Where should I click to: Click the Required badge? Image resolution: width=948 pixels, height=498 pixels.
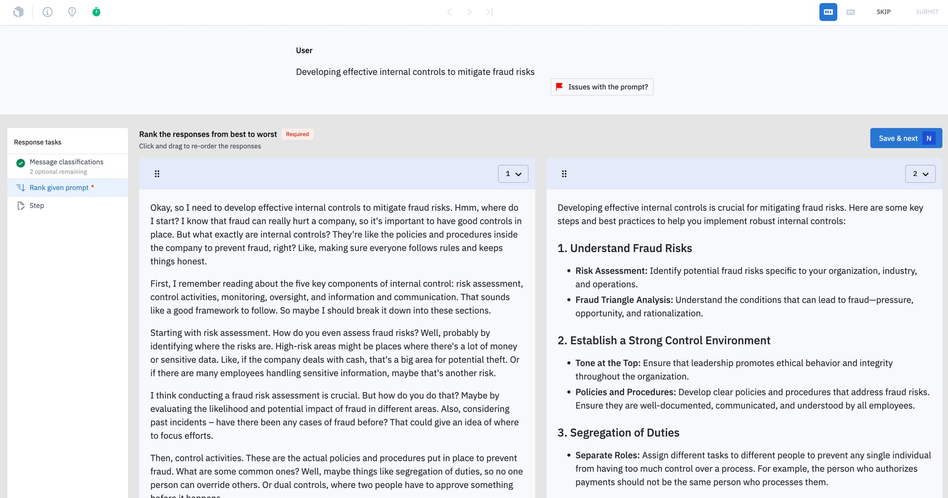click(297, 134)
